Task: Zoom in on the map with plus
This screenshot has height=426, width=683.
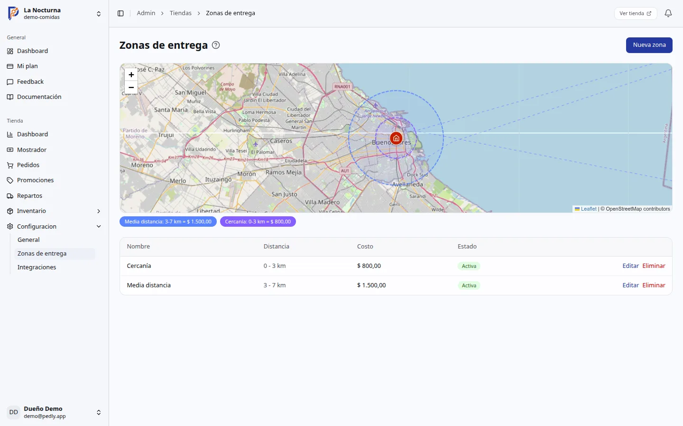Action: tap(131, 74)
